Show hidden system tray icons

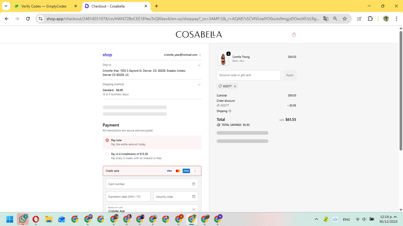pyautogui.click(x=316, y=219)
